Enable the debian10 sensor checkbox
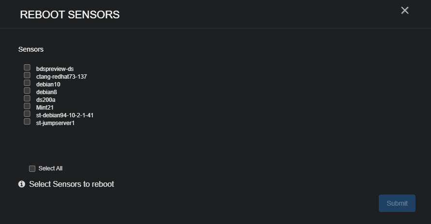This screenshot has width=431, height=224. [27, 83]
